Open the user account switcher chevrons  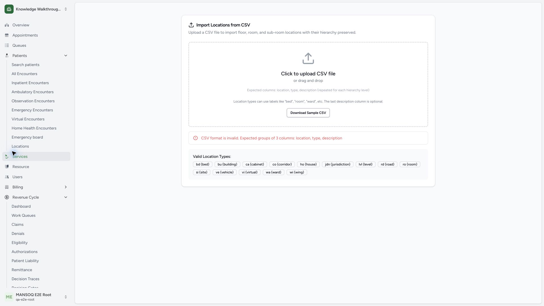pos(66,297)
